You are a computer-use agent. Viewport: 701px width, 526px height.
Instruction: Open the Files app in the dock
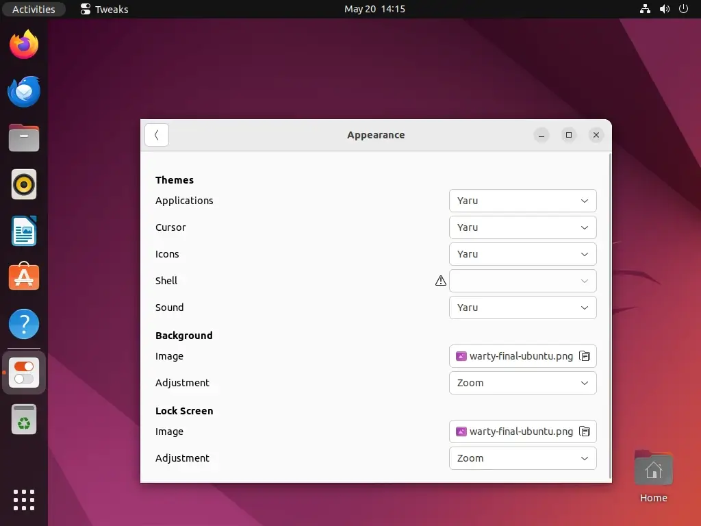[23, 138]
